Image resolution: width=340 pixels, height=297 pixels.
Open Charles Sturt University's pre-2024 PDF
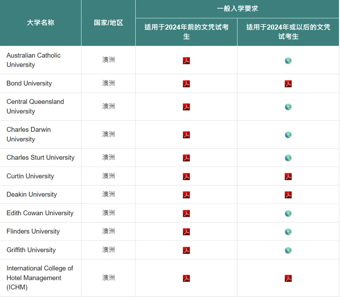coord(186,158)
